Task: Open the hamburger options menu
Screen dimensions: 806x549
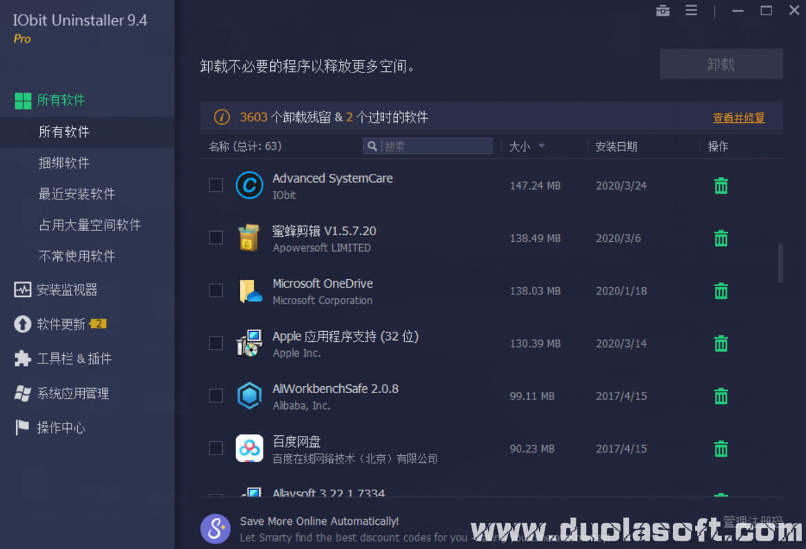Action: (x=692, y=10)
